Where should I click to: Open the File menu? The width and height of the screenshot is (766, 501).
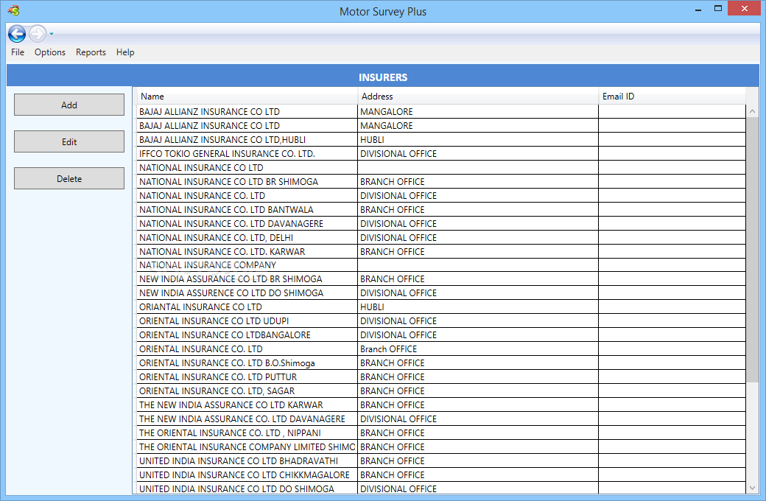18,52
